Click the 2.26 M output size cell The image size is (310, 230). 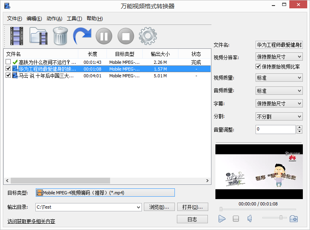(160, 62)
